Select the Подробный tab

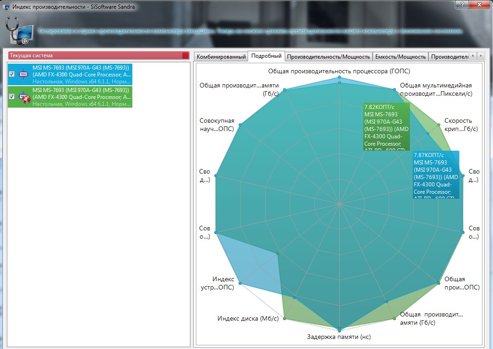266,56
